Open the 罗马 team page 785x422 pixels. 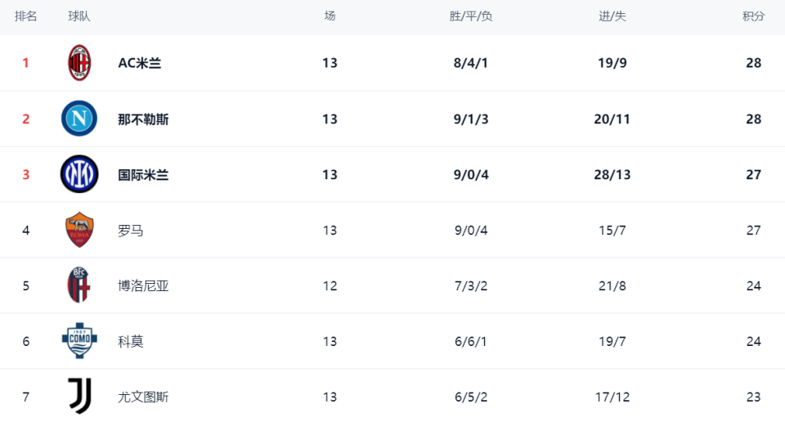pos(131,230)
